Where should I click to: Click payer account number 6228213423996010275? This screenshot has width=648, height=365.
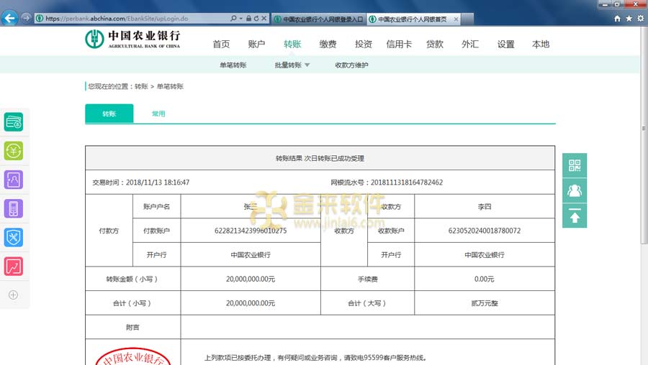pos(251,231)
